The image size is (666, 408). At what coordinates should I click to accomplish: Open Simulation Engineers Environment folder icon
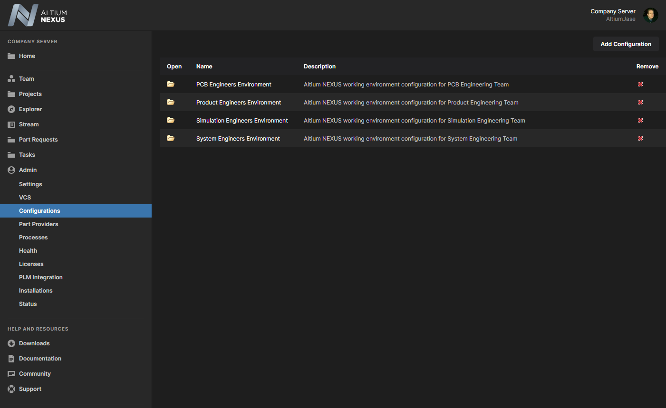(x=171, y=120)
